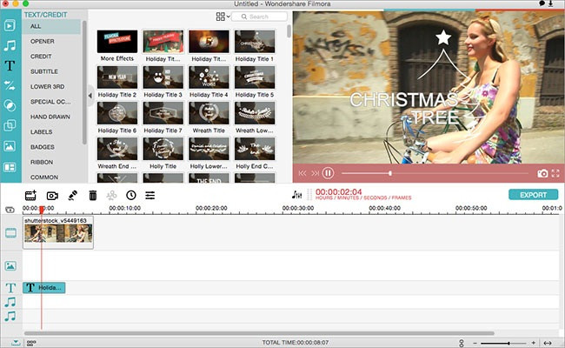Toggle fullscreen preview mode
This screenshot has width=565, height=348.
(556, 173)
